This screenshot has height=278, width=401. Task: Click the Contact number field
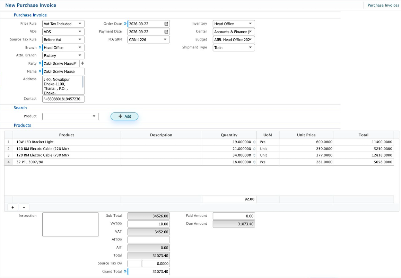63,99
